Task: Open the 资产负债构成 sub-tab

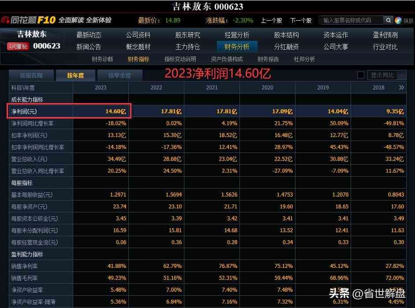Action: [x=227, y=59]
